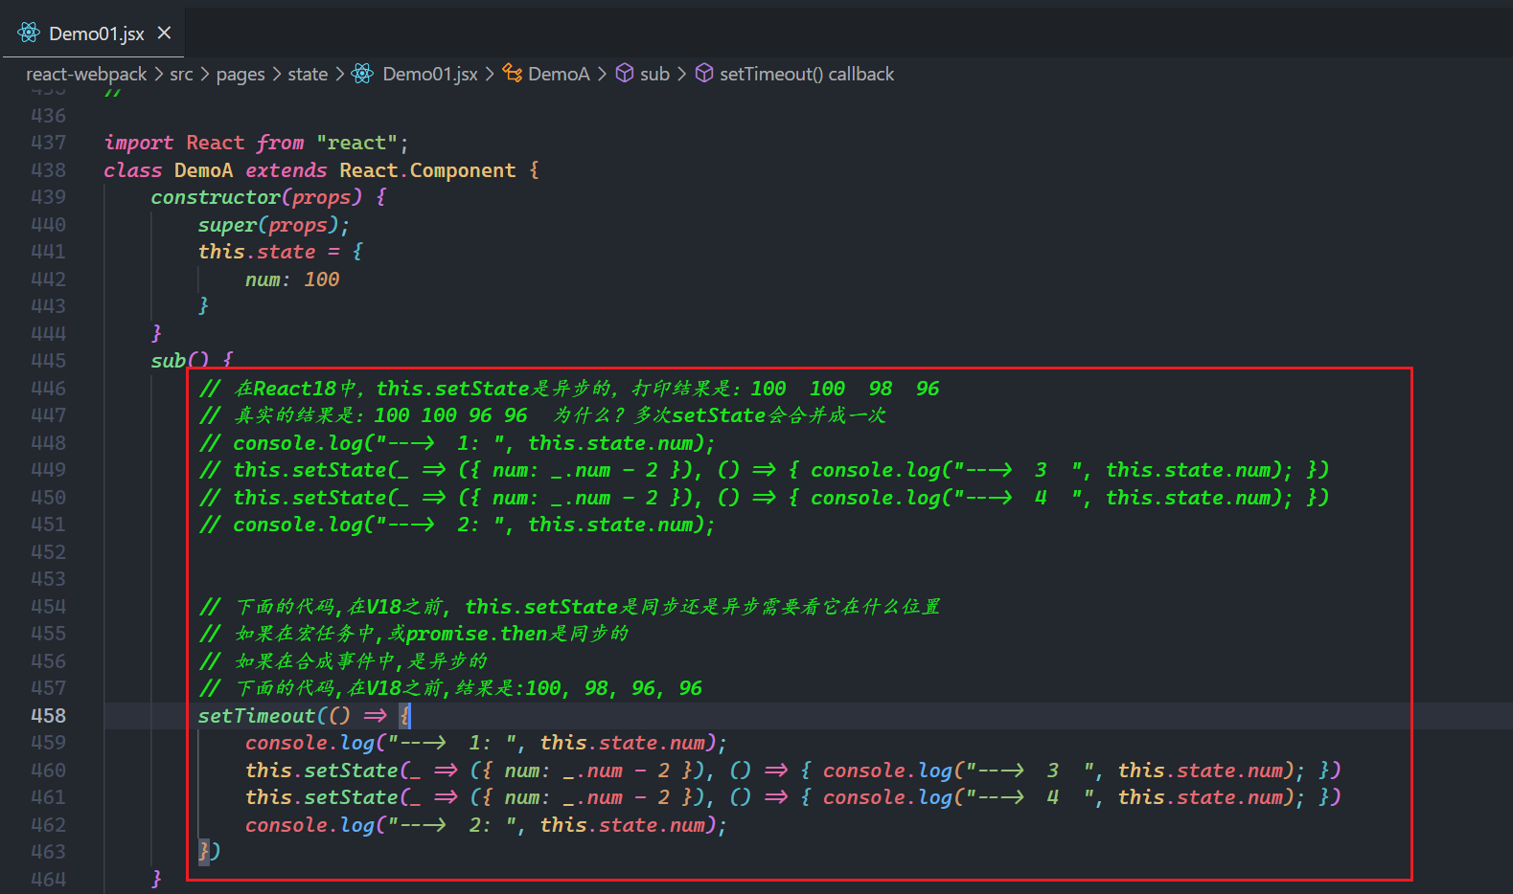Click 'React.Component' on line 438

[427, 170]
